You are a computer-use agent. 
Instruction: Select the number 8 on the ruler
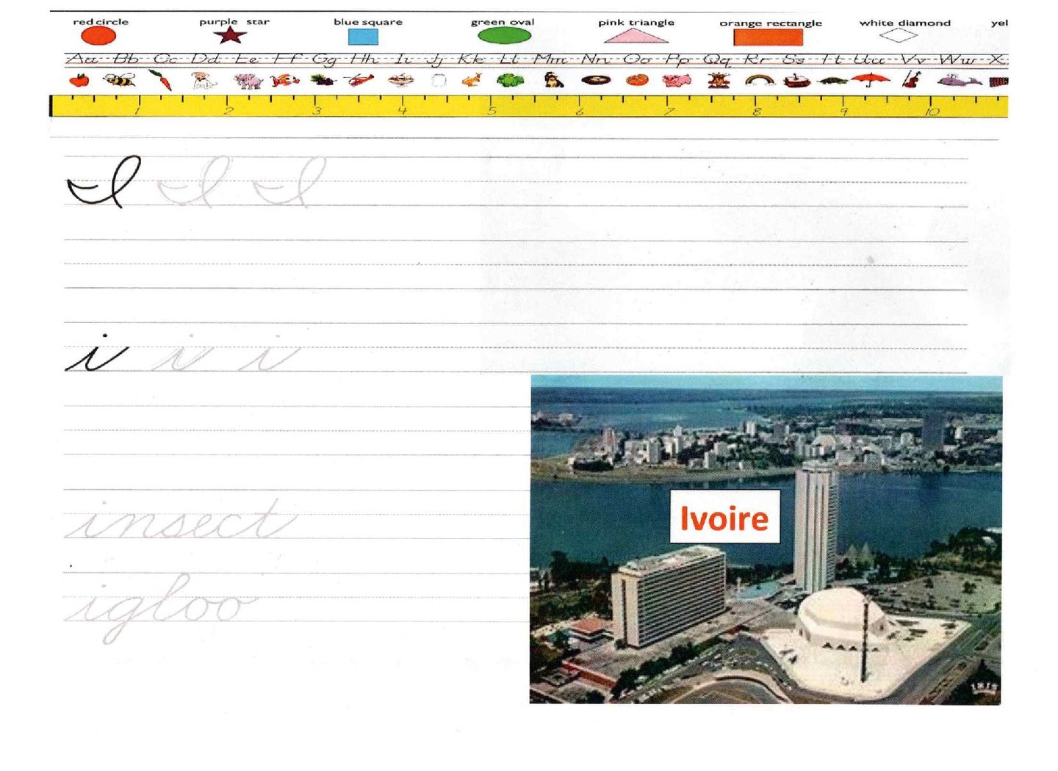point(756,112)
